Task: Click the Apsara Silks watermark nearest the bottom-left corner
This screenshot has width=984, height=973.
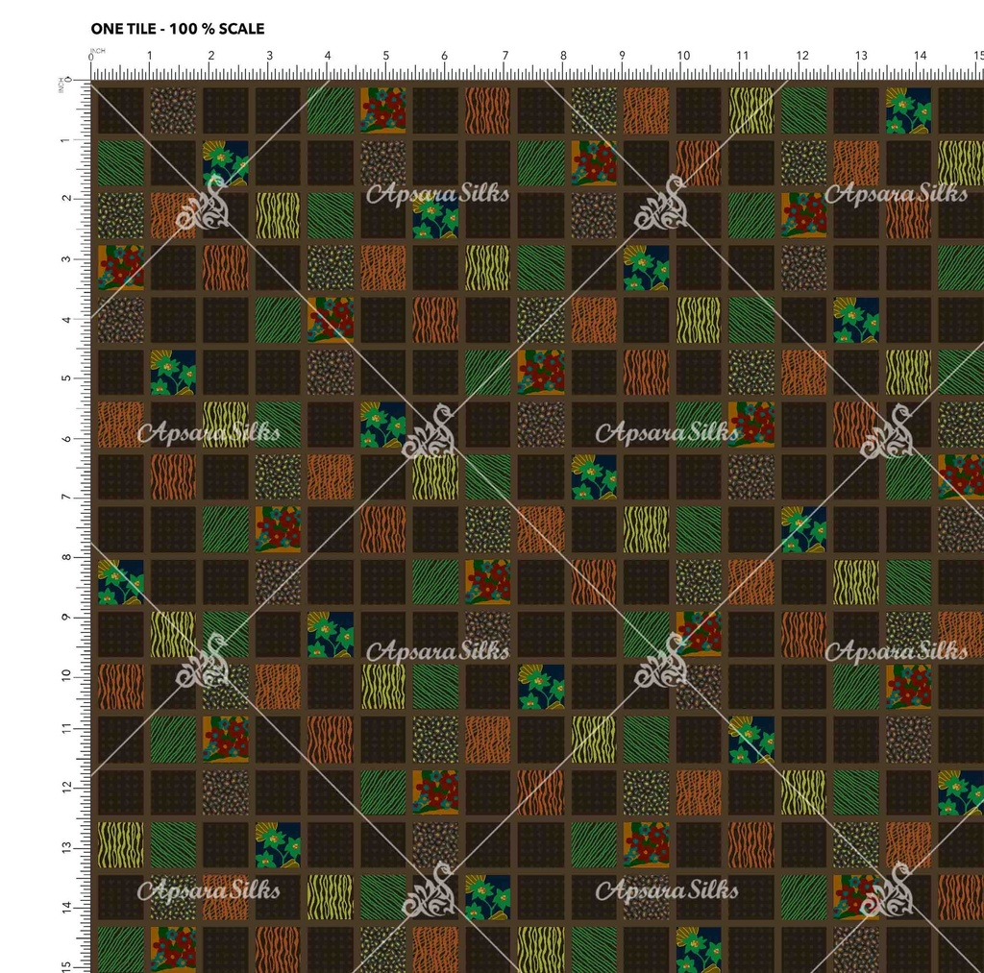Action: point(209,890)
